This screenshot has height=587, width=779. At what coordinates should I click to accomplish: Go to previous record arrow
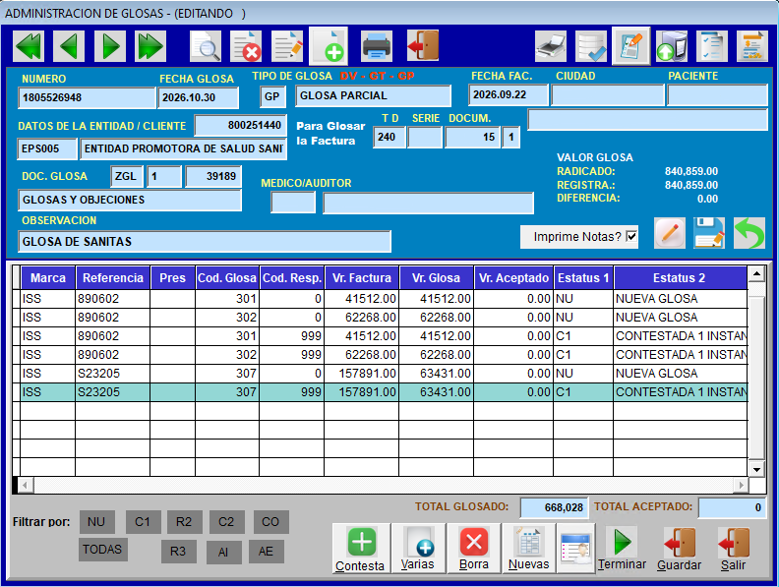pyautogui.click(x=69, y=46)
